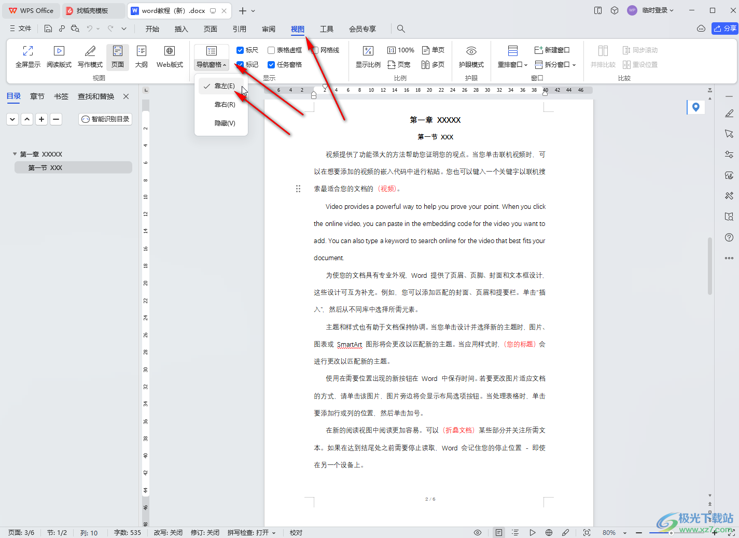The width and height of the screenshot is (739, 538).
Task: Open the zoom percentage dropdown in status bar
Action: click(x=625, y=533)
